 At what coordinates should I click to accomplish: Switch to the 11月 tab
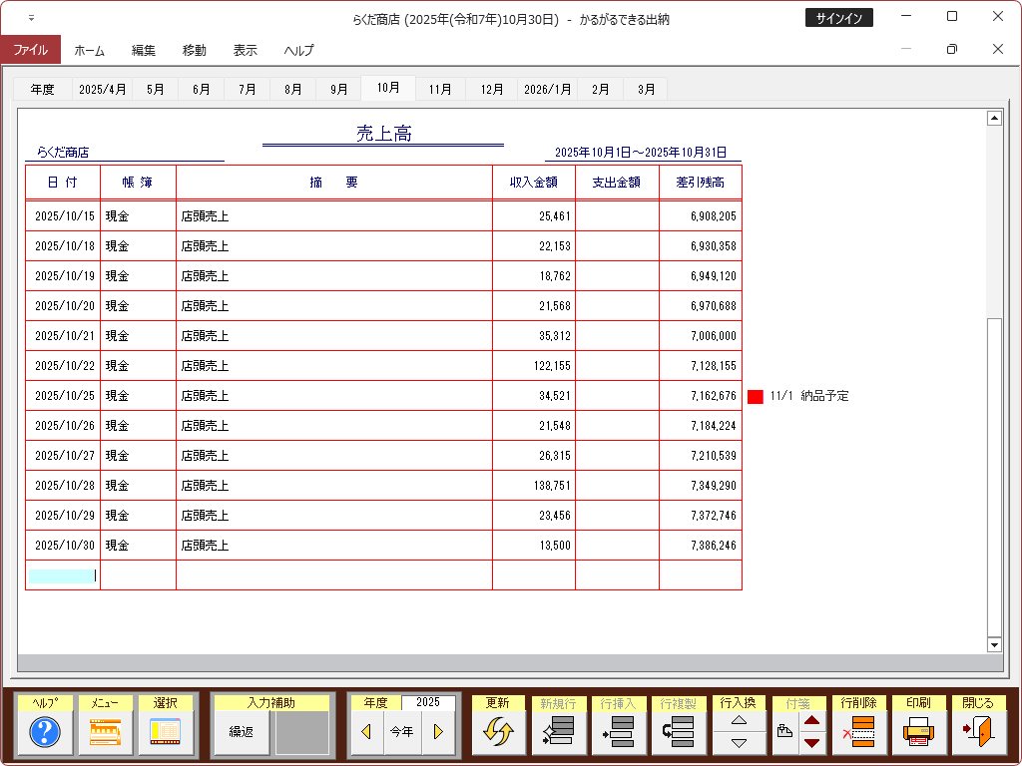440,89
